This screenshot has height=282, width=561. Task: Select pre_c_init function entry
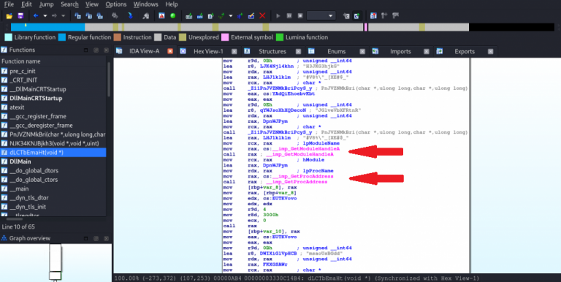pyautogui.click(x=23, y=71)
